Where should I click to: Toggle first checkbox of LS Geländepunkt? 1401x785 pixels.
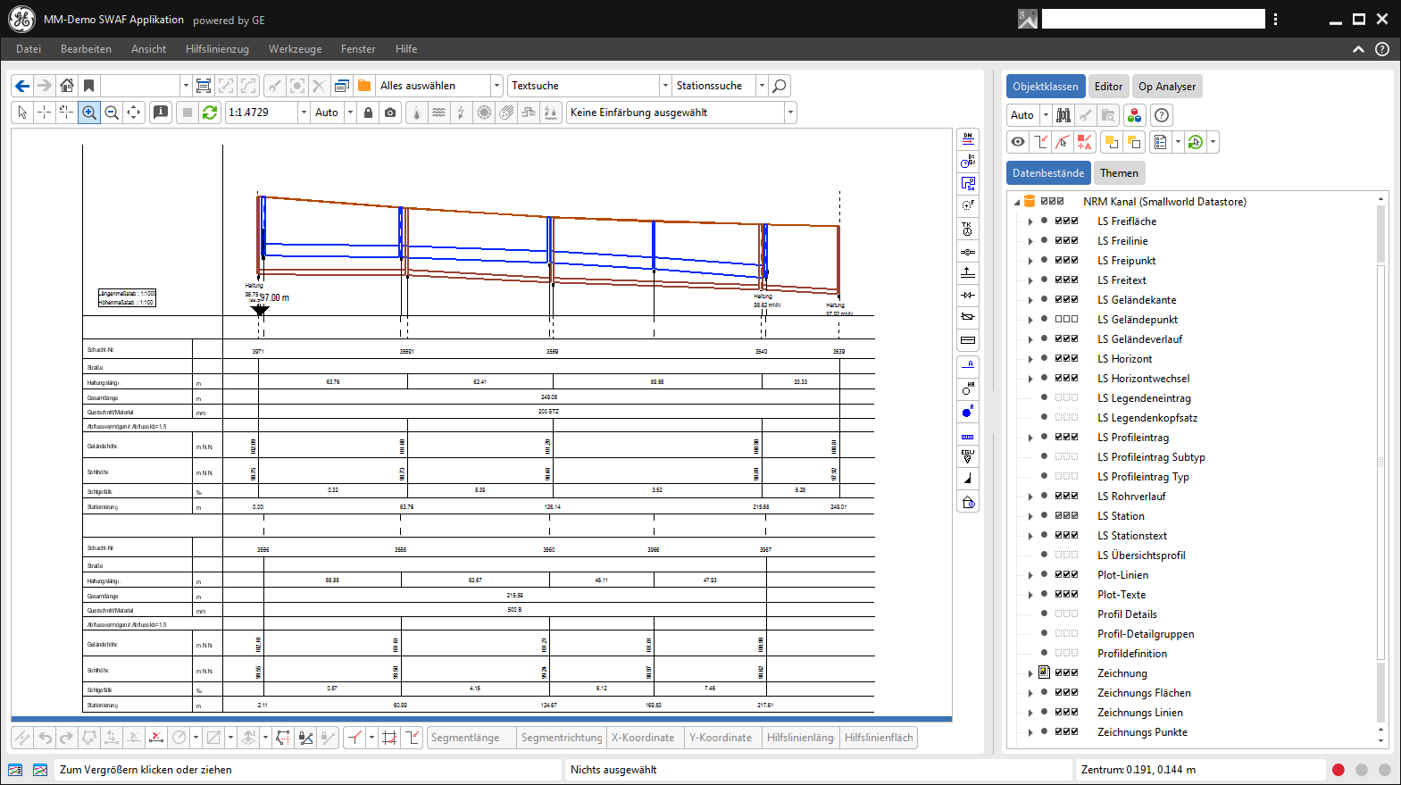1059,319
